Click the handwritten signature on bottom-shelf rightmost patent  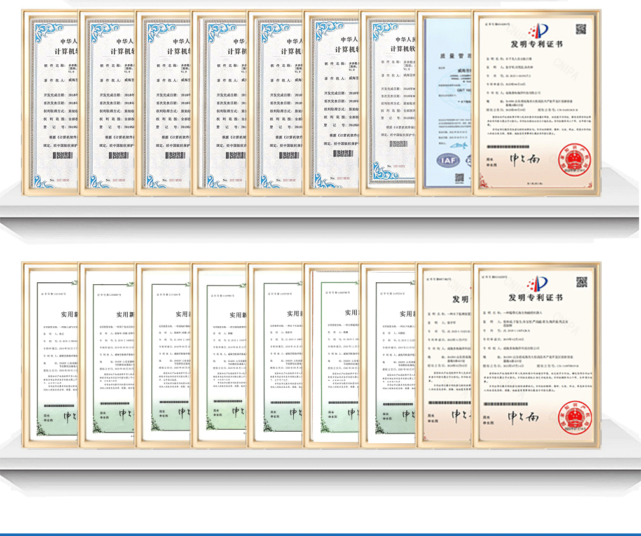[x=523, y=416]
